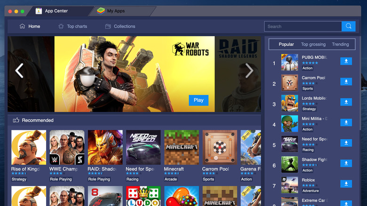Select the Popular ranking tab
This screenshot has width=367, height=206.
coord(286,44)
